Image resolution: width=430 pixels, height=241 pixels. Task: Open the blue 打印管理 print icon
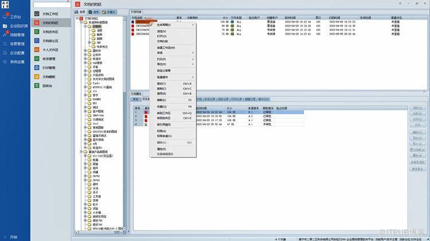pos(37,68)
